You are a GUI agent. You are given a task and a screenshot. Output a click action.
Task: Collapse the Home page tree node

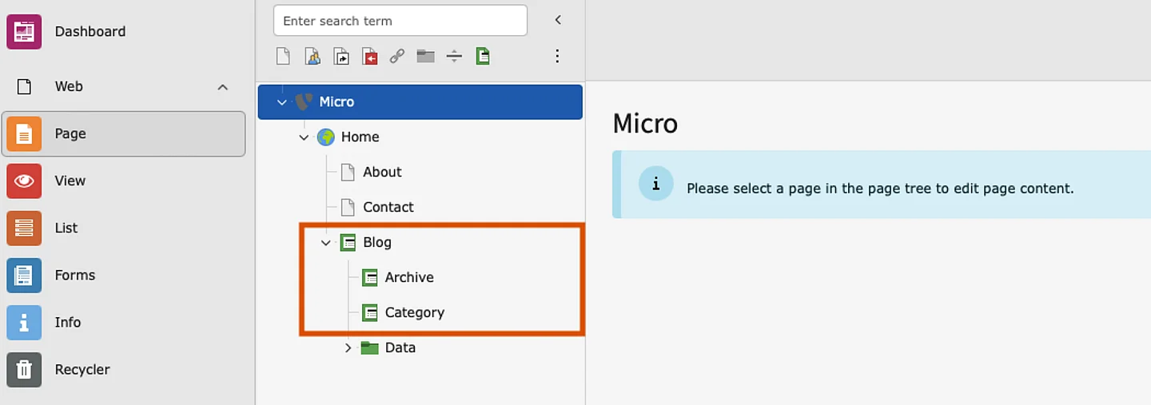point(304,137)
